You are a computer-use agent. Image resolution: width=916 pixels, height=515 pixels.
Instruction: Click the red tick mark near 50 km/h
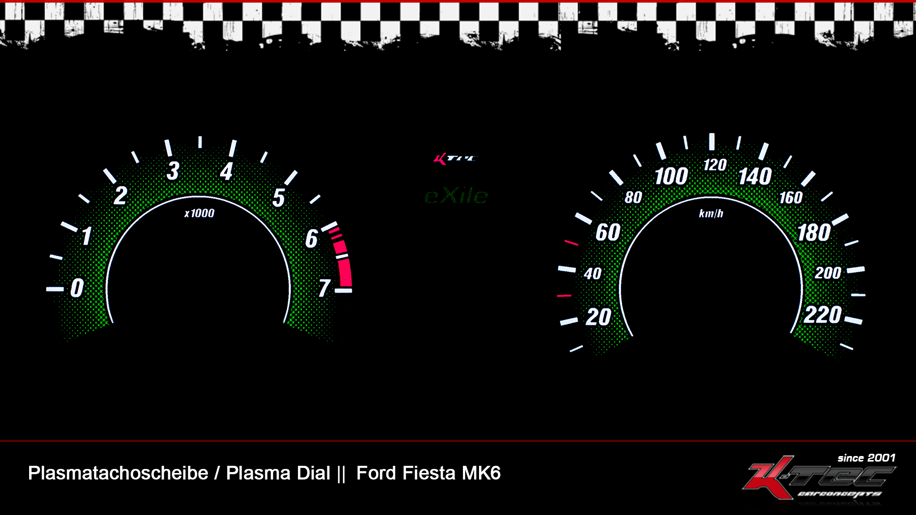pyautogui.click(x=571, y=243)
